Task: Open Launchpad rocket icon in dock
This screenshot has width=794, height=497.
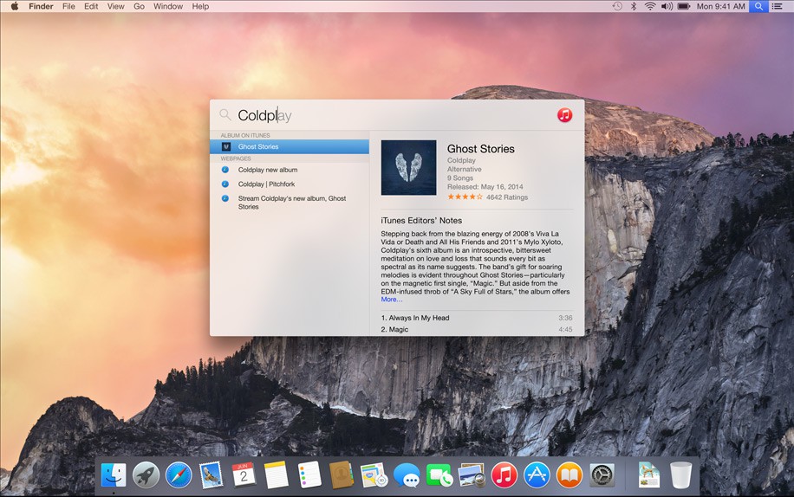Action: pyautogui.click(x=146, y=474)
